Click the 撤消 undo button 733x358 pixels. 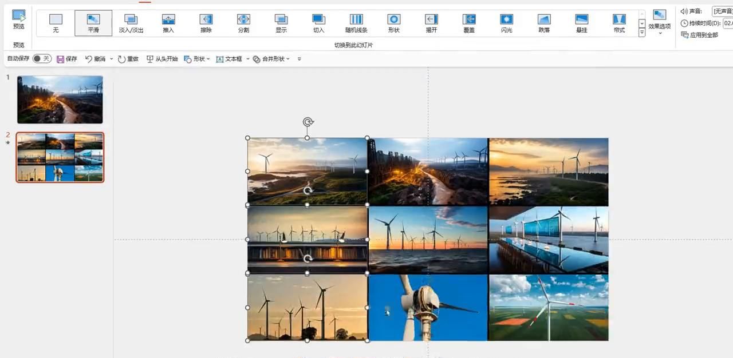coord(96,59)
